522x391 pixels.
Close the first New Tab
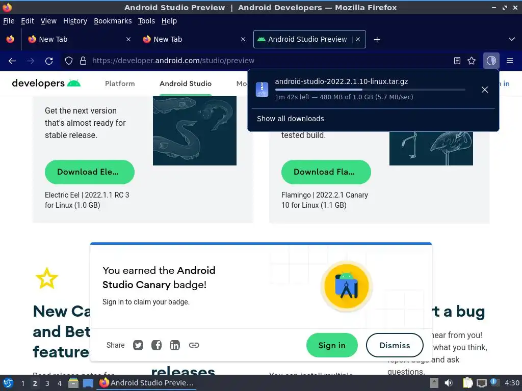pyautogui.click(x=128, y=39)
